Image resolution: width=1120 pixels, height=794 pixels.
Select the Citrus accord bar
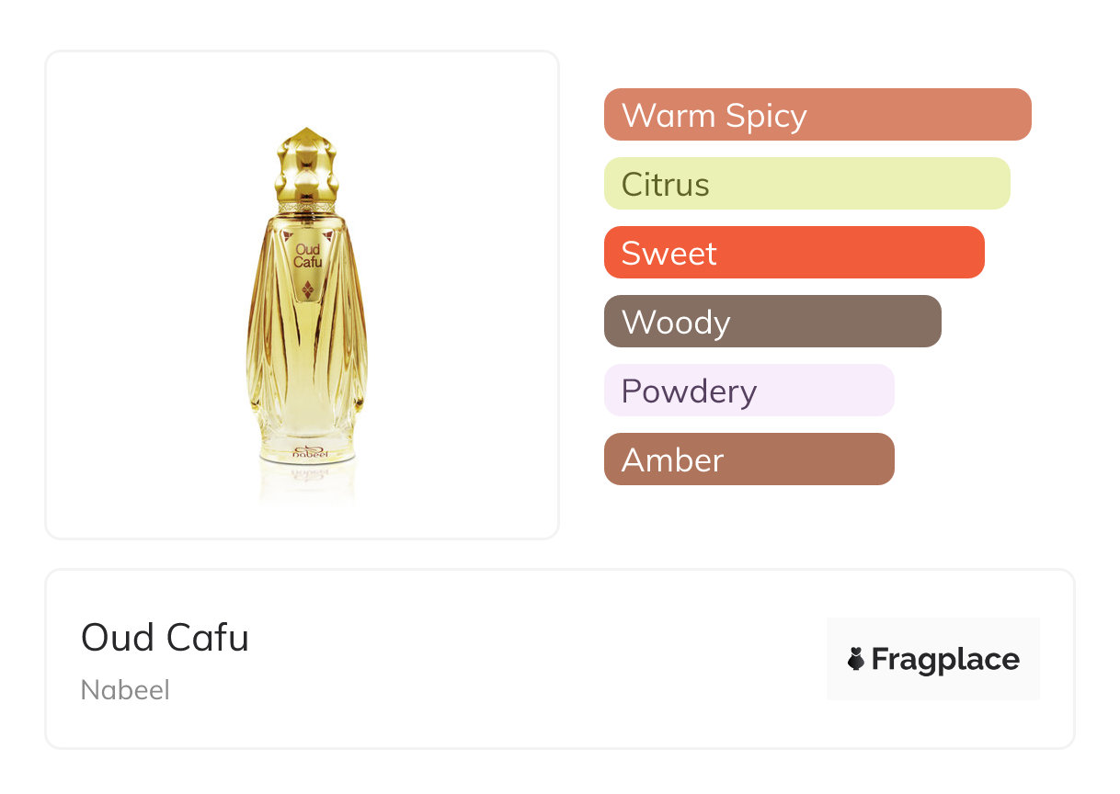(806, 184)
